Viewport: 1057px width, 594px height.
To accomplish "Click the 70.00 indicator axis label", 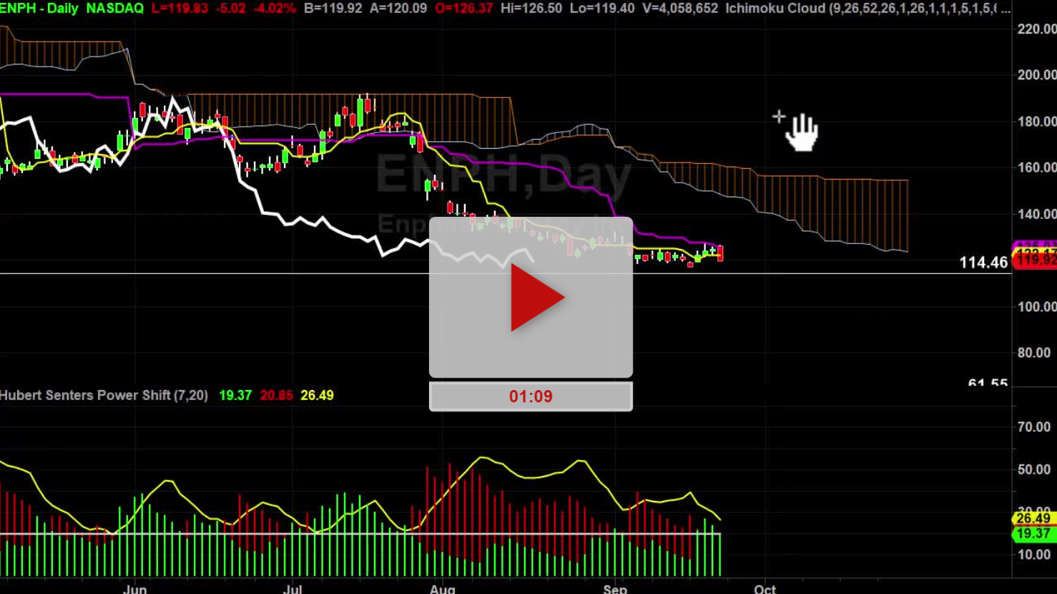I will click(x=1033, y=427).
